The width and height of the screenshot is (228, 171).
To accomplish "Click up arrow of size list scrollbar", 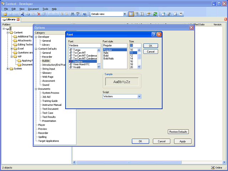I will [x=139, y=50].
